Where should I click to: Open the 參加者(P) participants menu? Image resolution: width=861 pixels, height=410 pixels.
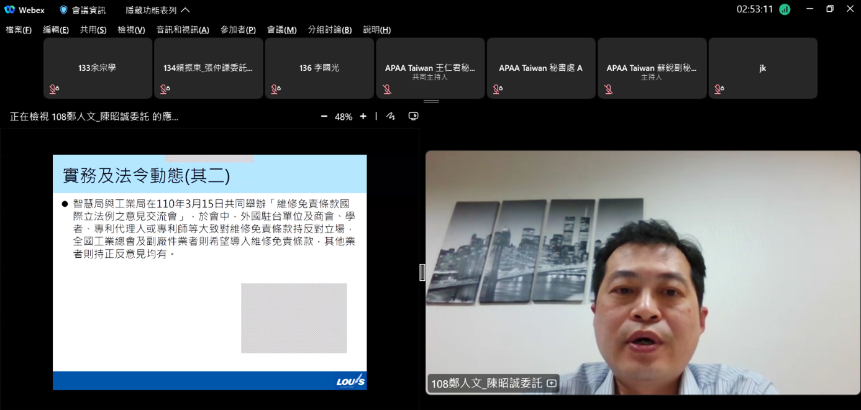[x=238, y=30]
